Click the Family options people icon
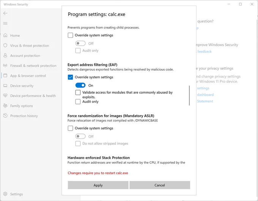 (x=5, y=106)
